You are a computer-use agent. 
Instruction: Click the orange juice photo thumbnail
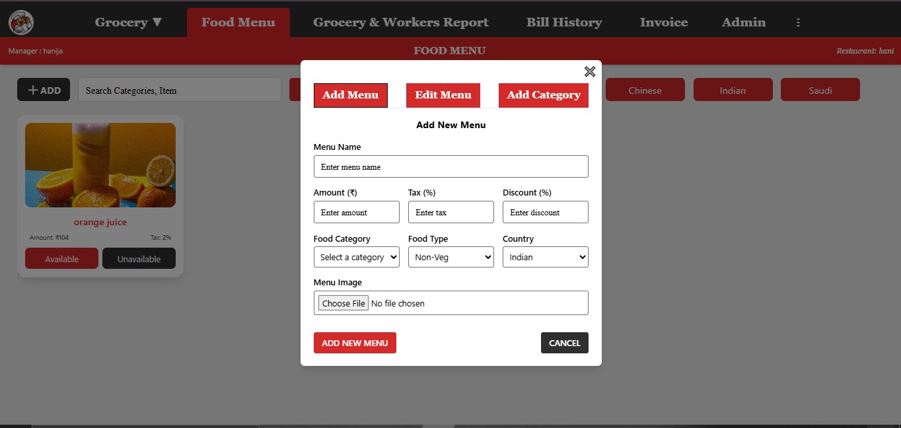100,164
